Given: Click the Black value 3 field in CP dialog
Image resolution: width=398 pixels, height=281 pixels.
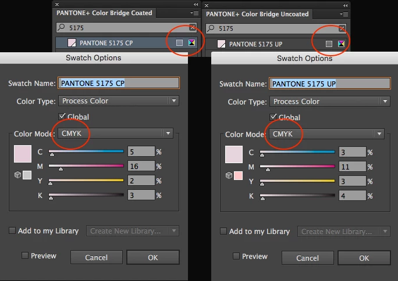Looking at the screenshot, I should point(141,195).
